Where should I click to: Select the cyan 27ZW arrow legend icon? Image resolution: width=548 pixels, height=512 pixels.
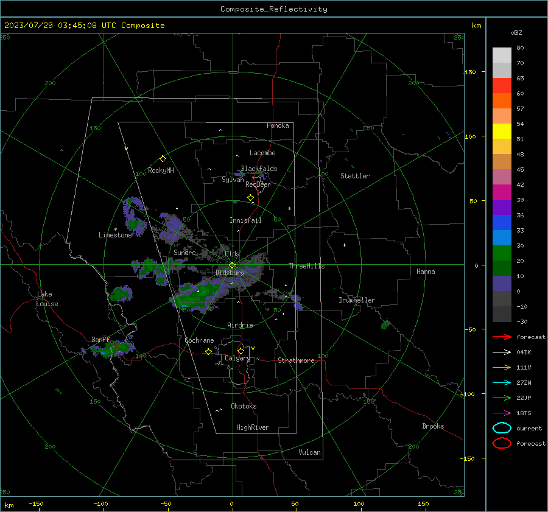(502, 383)
